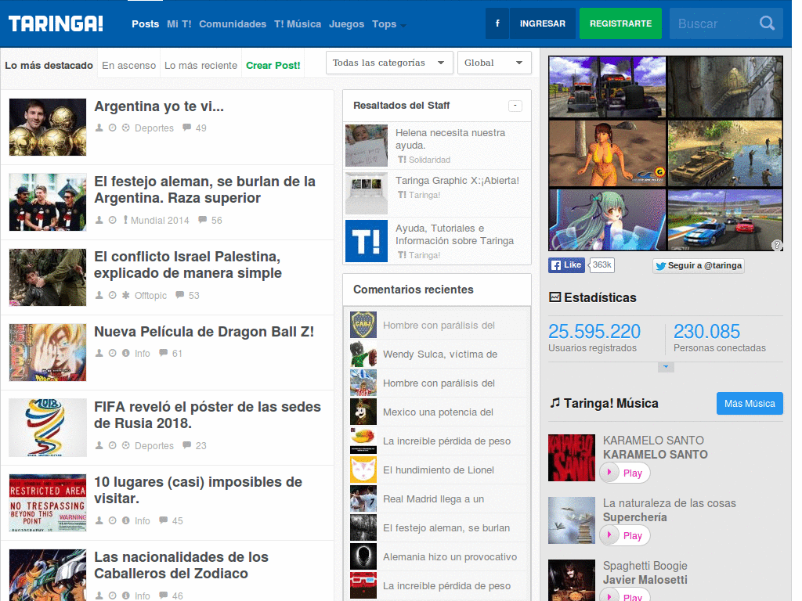Click the search magnifier icon
The width and height of the screenshot is (802, 601).
click(767, 23)
